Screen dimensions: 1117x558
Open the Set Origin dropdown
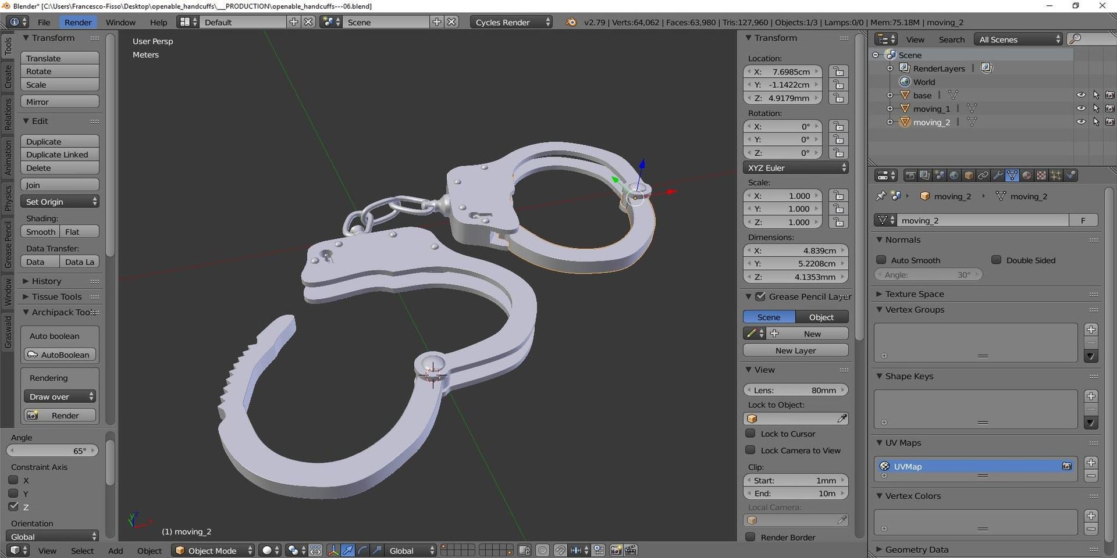(61, 202)
